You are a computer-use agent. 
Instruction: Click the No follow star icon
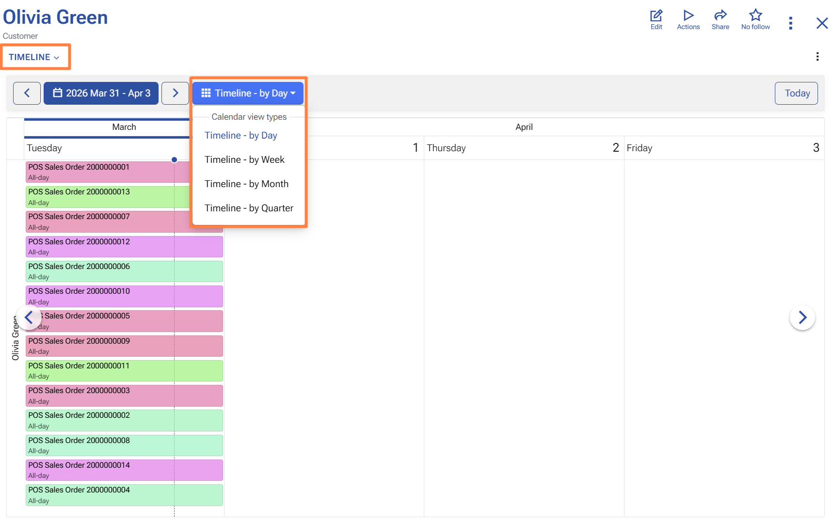(755, 15)
